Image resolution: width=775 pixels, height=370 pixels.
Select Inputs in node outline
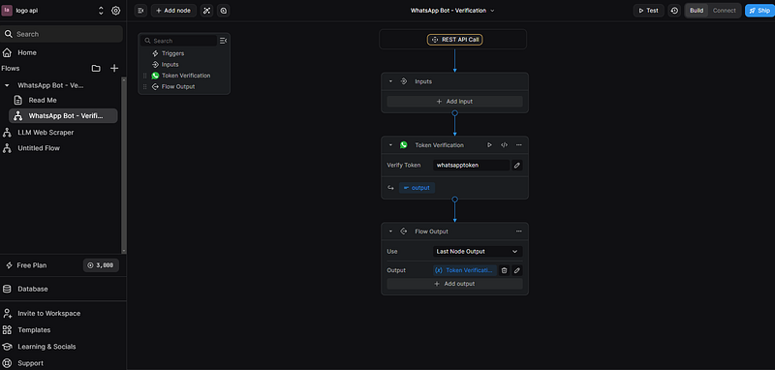170,65
